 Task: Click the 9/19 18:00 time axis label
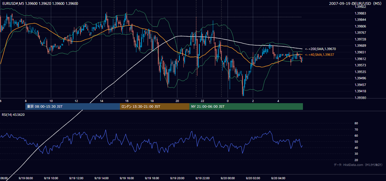(x=152, y=178)
